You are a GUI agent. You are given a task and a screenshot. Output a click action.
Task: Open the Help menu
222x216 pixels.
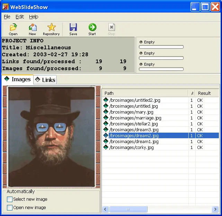(34, 17)
